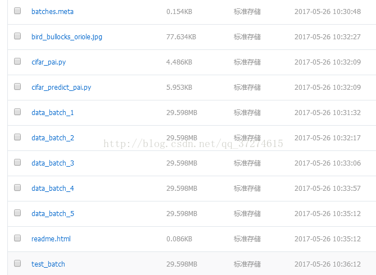Click 标准存储 storage type for batches.meta
376x275 pixels.
(247, 11)
